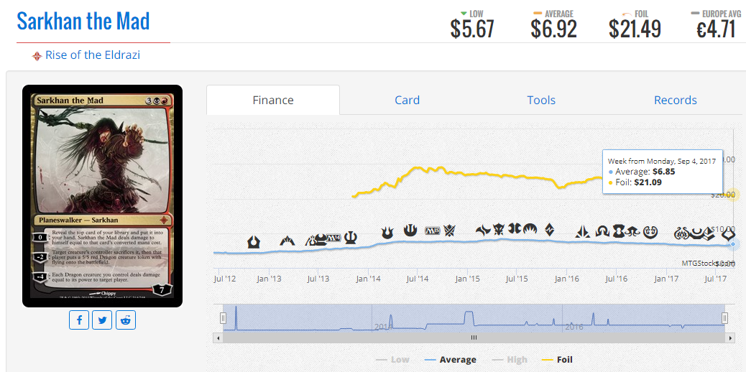Click the Battle for Zendikar diamond symbol
The height and width of the screenshot is (372, 746).
click(x=550, y=230)
